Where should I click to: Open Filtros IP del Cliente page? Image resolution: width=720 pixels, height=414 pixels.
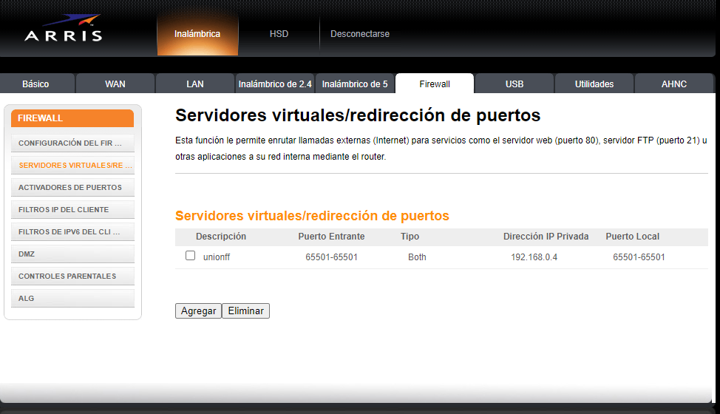click(72, 210)
